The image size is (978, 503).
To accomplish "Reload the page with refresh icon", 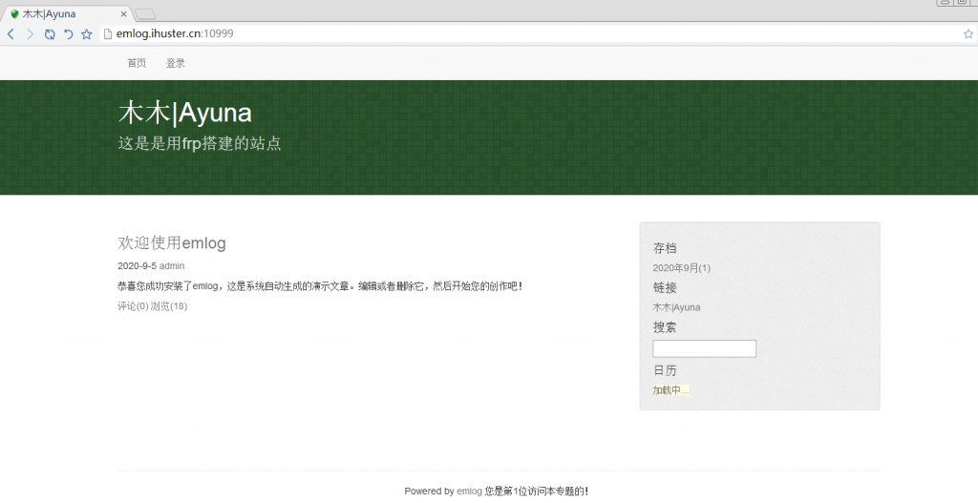I will click(50, 33).
